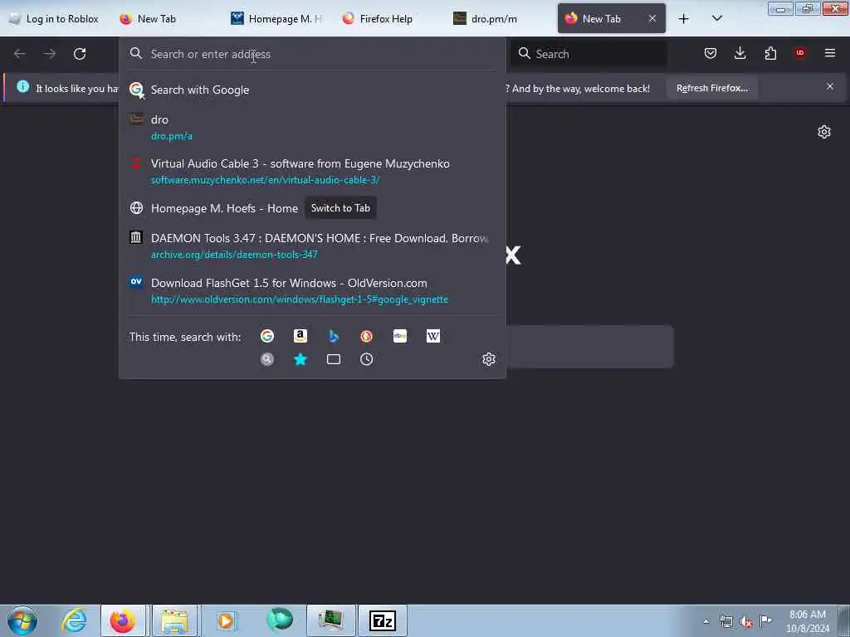
Task: Click the Refresh Firefox... button
Action: point(711,88)
